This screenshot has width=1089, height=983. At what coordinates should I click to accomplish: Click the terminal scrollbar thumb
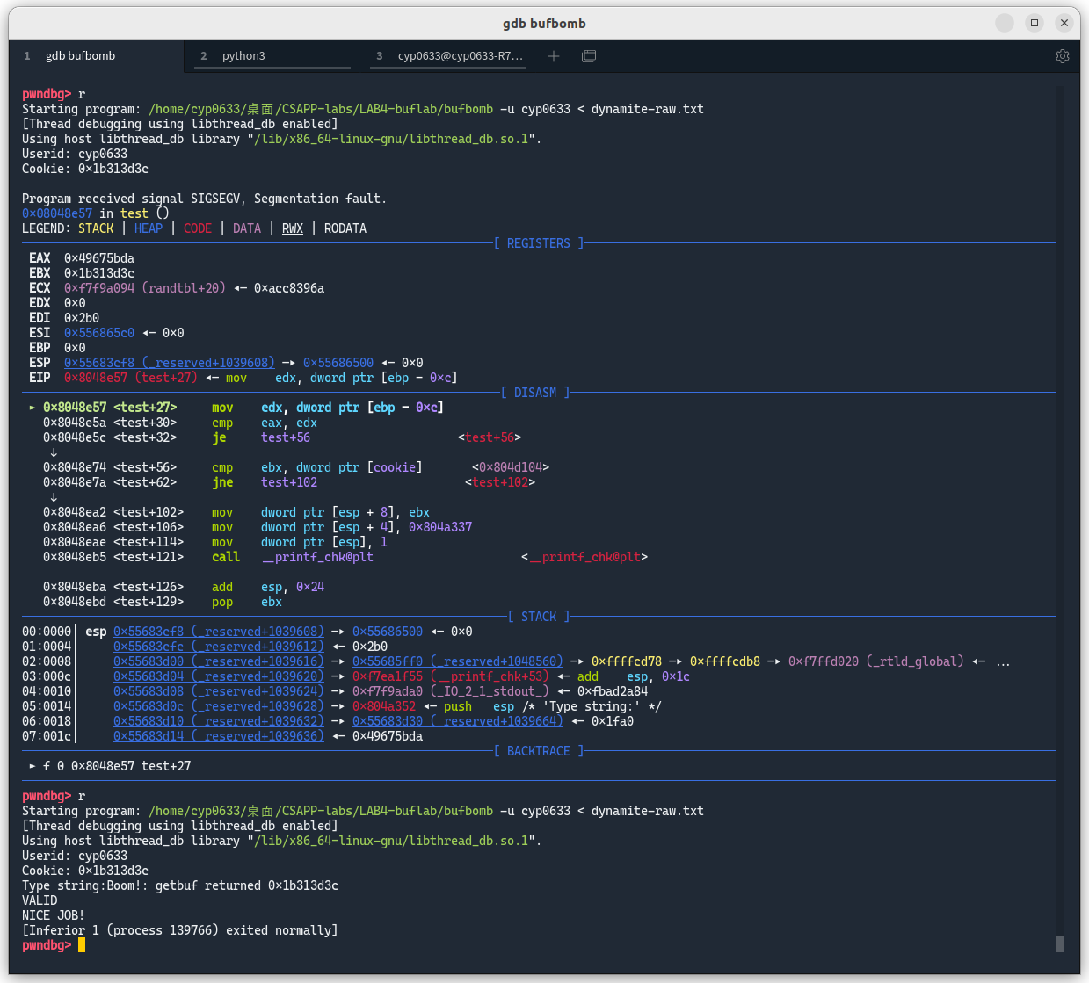[1060, 944]
